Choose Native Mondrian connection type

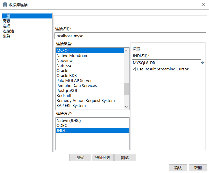pos(90,55)
